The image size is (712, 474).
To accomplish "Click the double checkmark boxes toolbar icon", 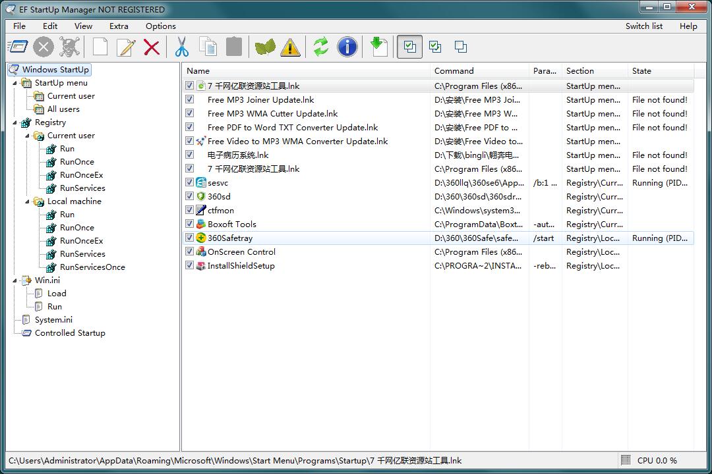I will (435, 47).
